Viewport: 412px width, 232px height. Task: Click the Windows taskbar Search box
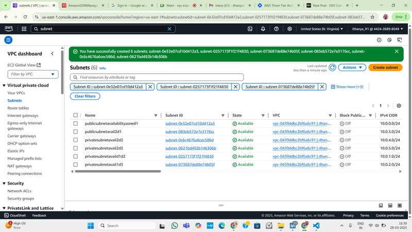[127, 225]
